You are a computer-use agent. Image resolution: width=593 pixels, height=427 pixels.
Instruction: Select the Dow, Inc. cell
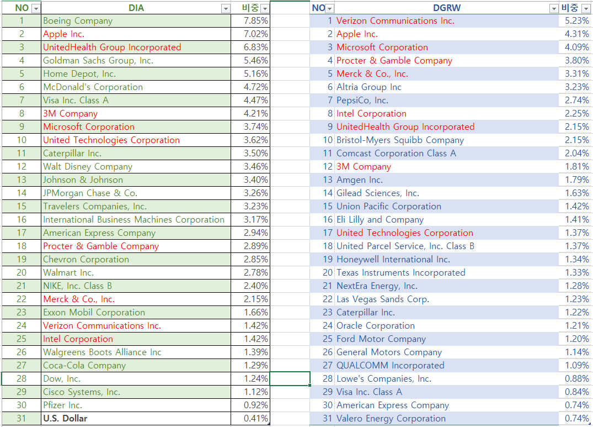[x=136, y=378]
